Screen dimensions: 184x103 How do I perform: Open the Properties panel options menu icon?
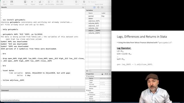110,74
